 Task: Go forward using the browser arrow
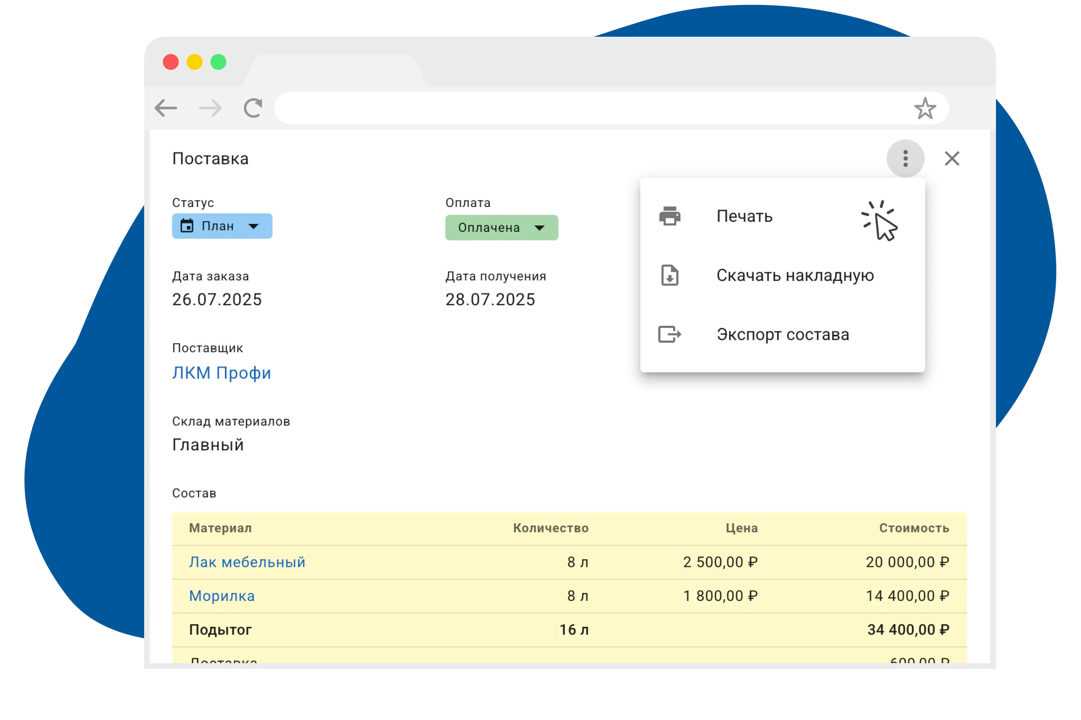[210, 108]
